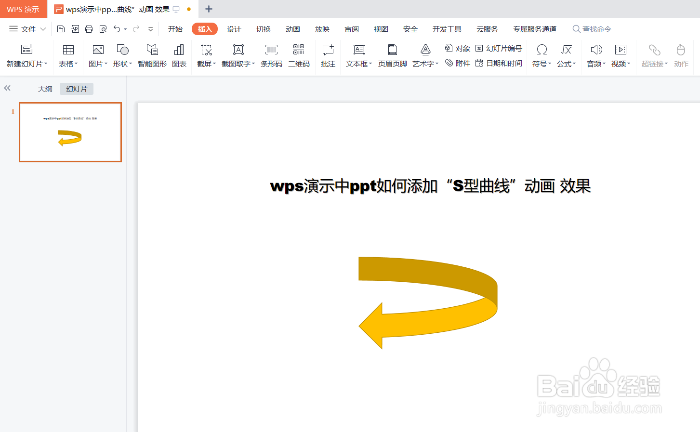This screenshot has height=432, width=700.
Task: Open the Smart Graphics (智能图形) tool
Action: [x=152, y=50]
